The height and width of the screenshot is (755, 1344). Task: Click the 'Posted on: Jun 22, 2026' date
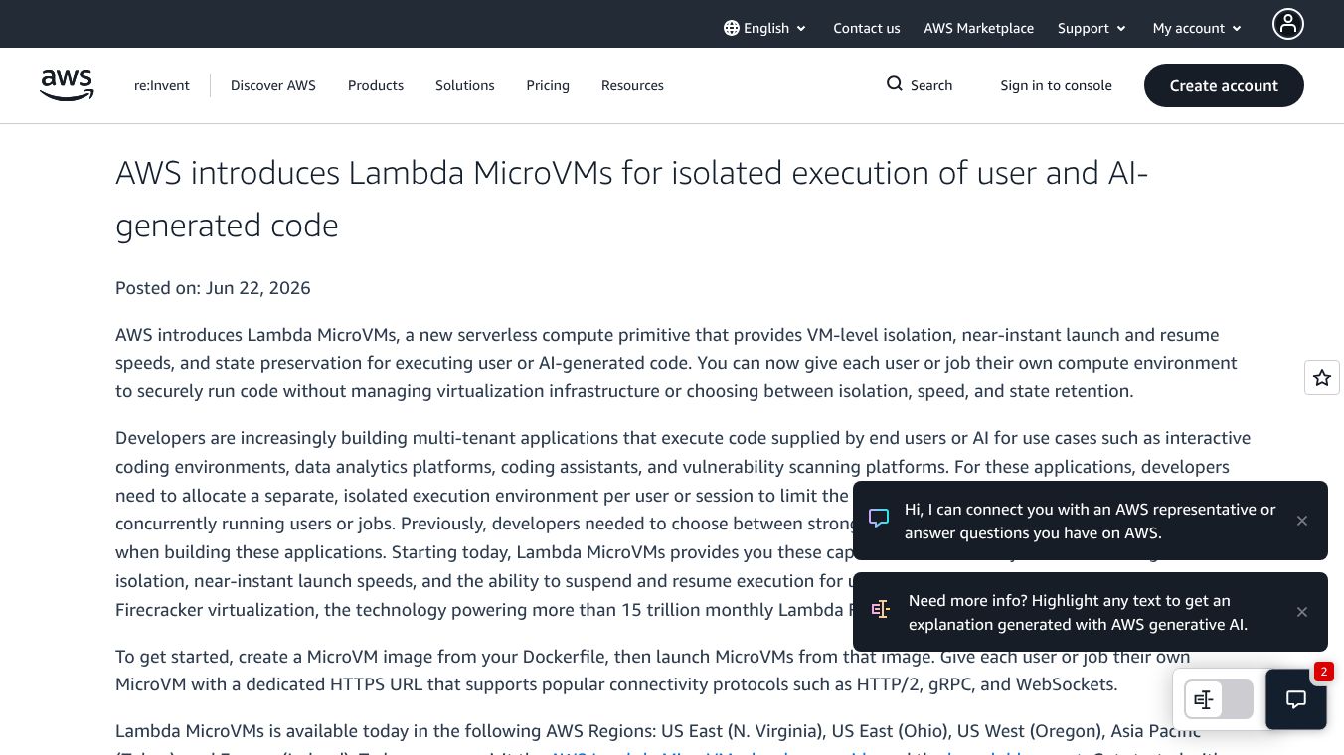pyautogui.click(x=213, y=288)
